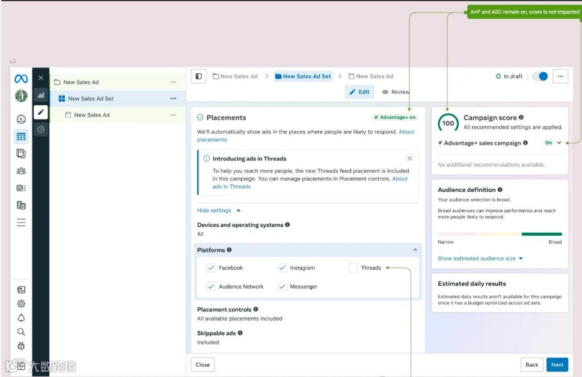Select the pencil edit icon in dark bar
This screenshot has width=582, height=377.
41,112
